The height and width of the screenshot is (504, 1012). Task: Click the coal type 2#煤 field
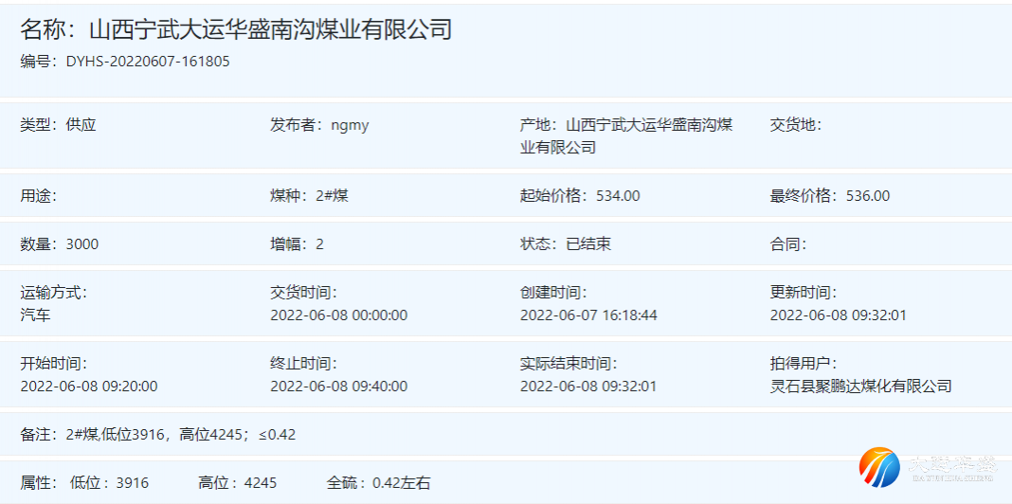332,196
